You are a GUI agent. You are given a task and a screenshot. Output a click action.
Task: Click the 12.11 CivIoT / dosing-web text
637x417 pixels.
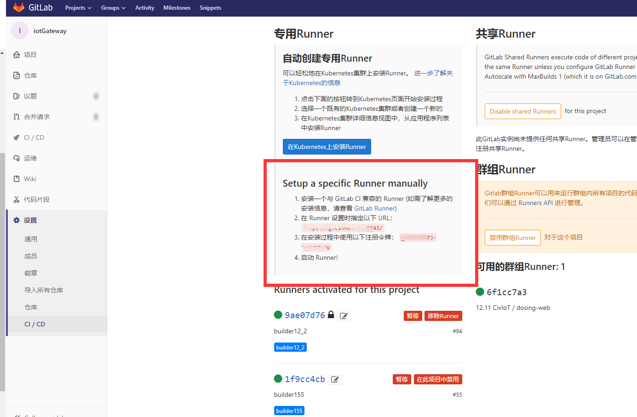513,308
